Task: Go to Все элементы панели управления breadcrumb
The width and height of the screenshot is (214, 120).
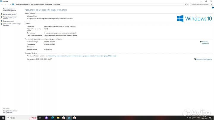Action: [x=41, y=4]
